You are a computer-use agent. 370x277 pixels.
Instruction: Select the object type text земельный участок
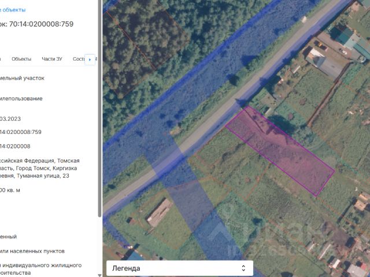point(22,78)
